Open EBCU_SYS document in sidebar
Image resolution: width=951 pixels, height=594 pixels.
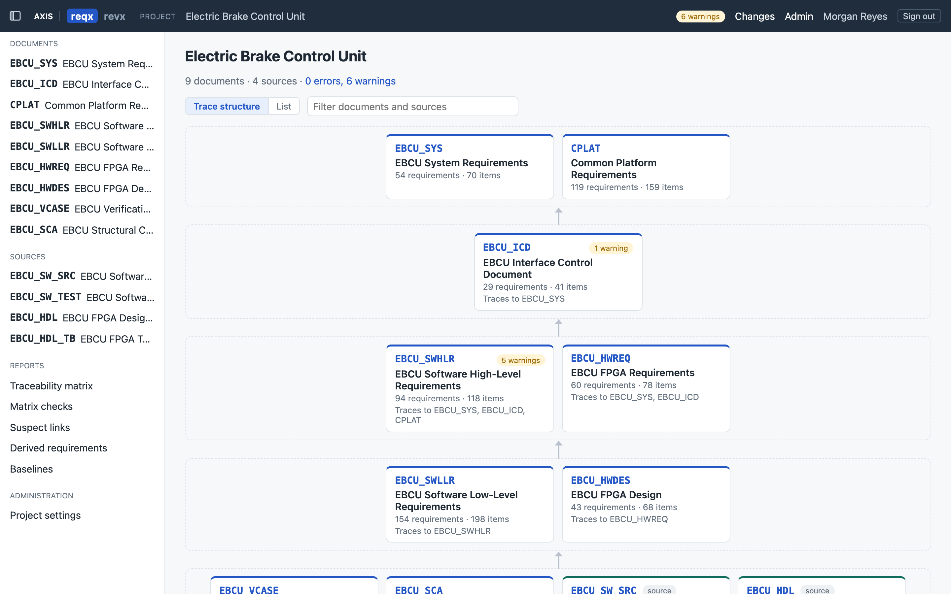click(x=82, y=63)
